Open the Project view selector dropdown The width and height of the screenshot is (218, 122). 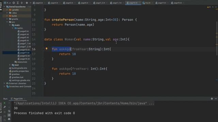(x=7, y=3)
